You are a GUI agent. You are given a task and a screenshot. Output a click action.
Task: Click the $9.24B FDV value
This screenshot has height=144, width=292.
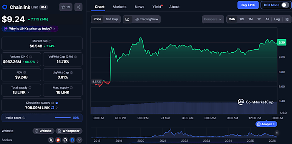21,77
